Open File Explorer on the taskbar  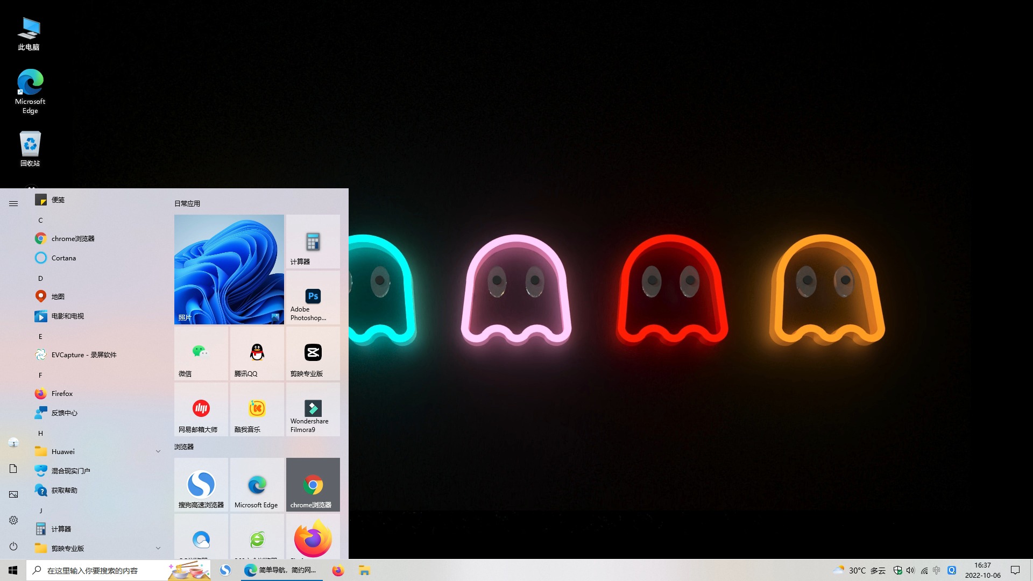point(365,570)
